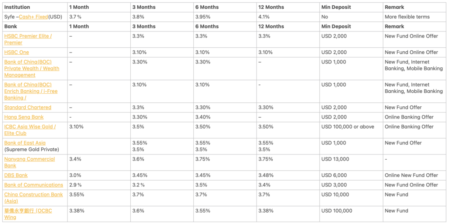This screenshot has height=224, width=449.
Task: Select the Syfe 12 Months 4.1% cell
Action: (288, 17)
